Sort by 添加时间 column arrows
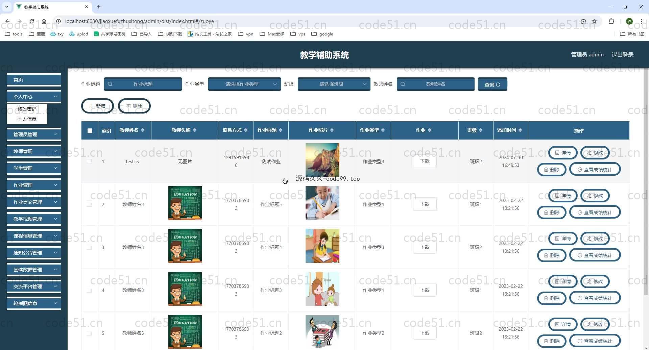The image size is (649, 350). [x=520, y=130]
